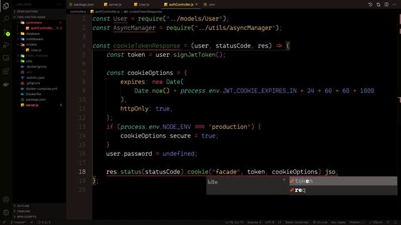Image resolution: width=401 pixels, height=225 pixels.
Task: Open the Remote Explorer view
Action: 6,58
